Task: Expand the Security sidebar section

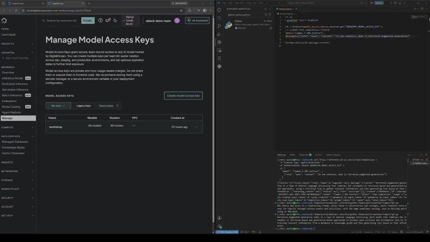Action: 18,198
